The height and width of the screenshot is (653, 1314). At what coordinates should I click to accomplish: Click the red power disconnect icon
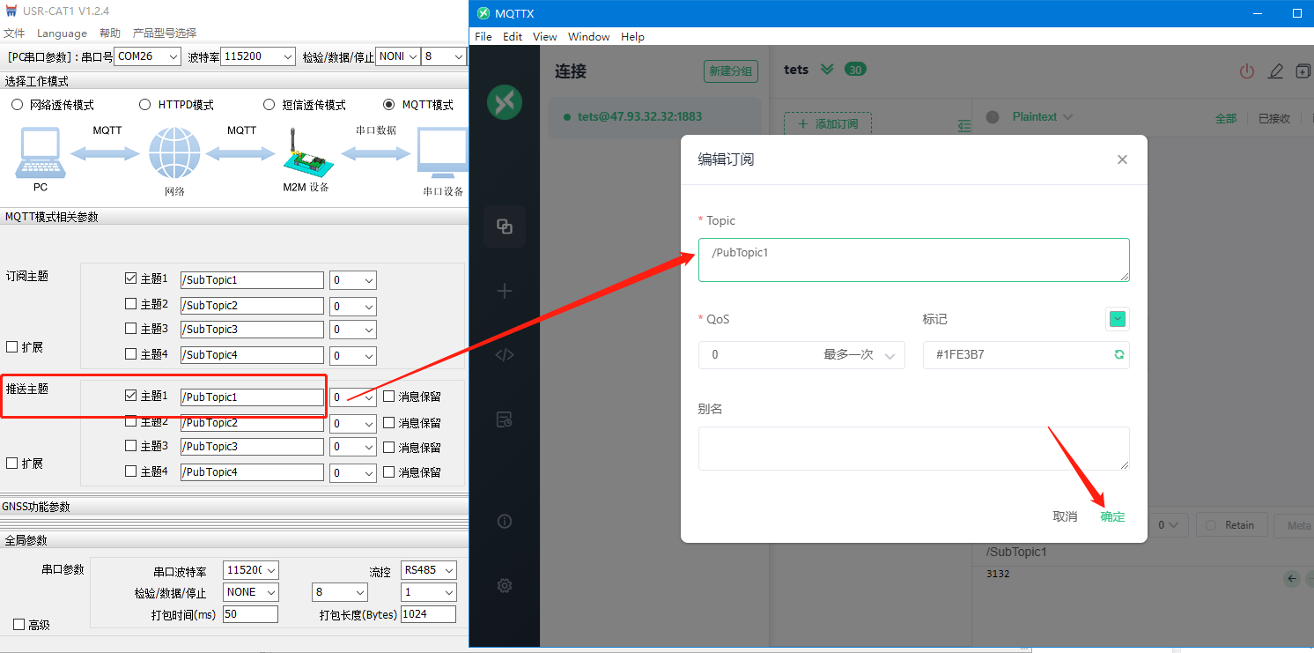coord(1246,71)
